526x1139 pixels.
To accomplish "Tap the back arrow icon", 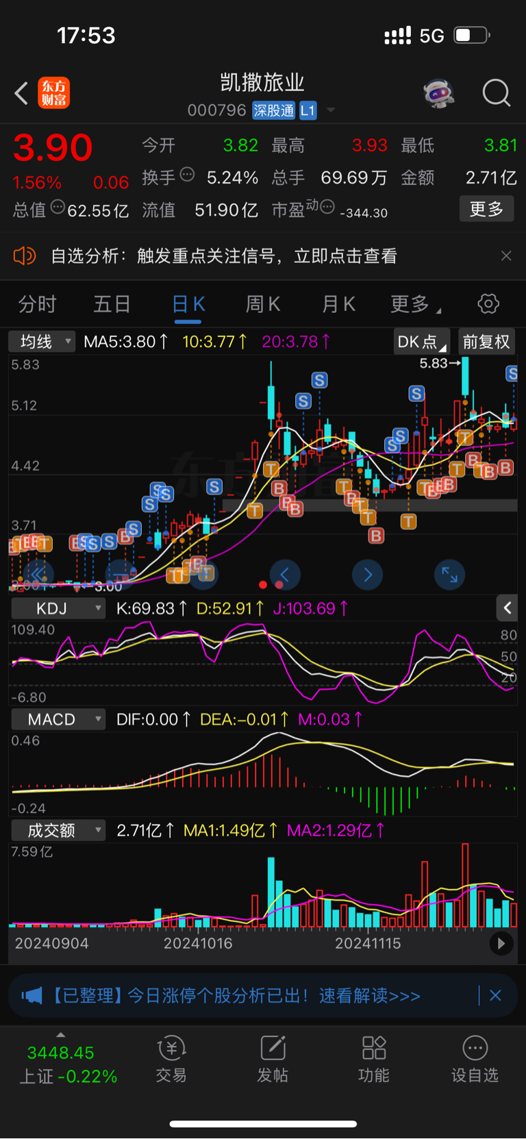I will pyautogui.click(x=21, y=93).
